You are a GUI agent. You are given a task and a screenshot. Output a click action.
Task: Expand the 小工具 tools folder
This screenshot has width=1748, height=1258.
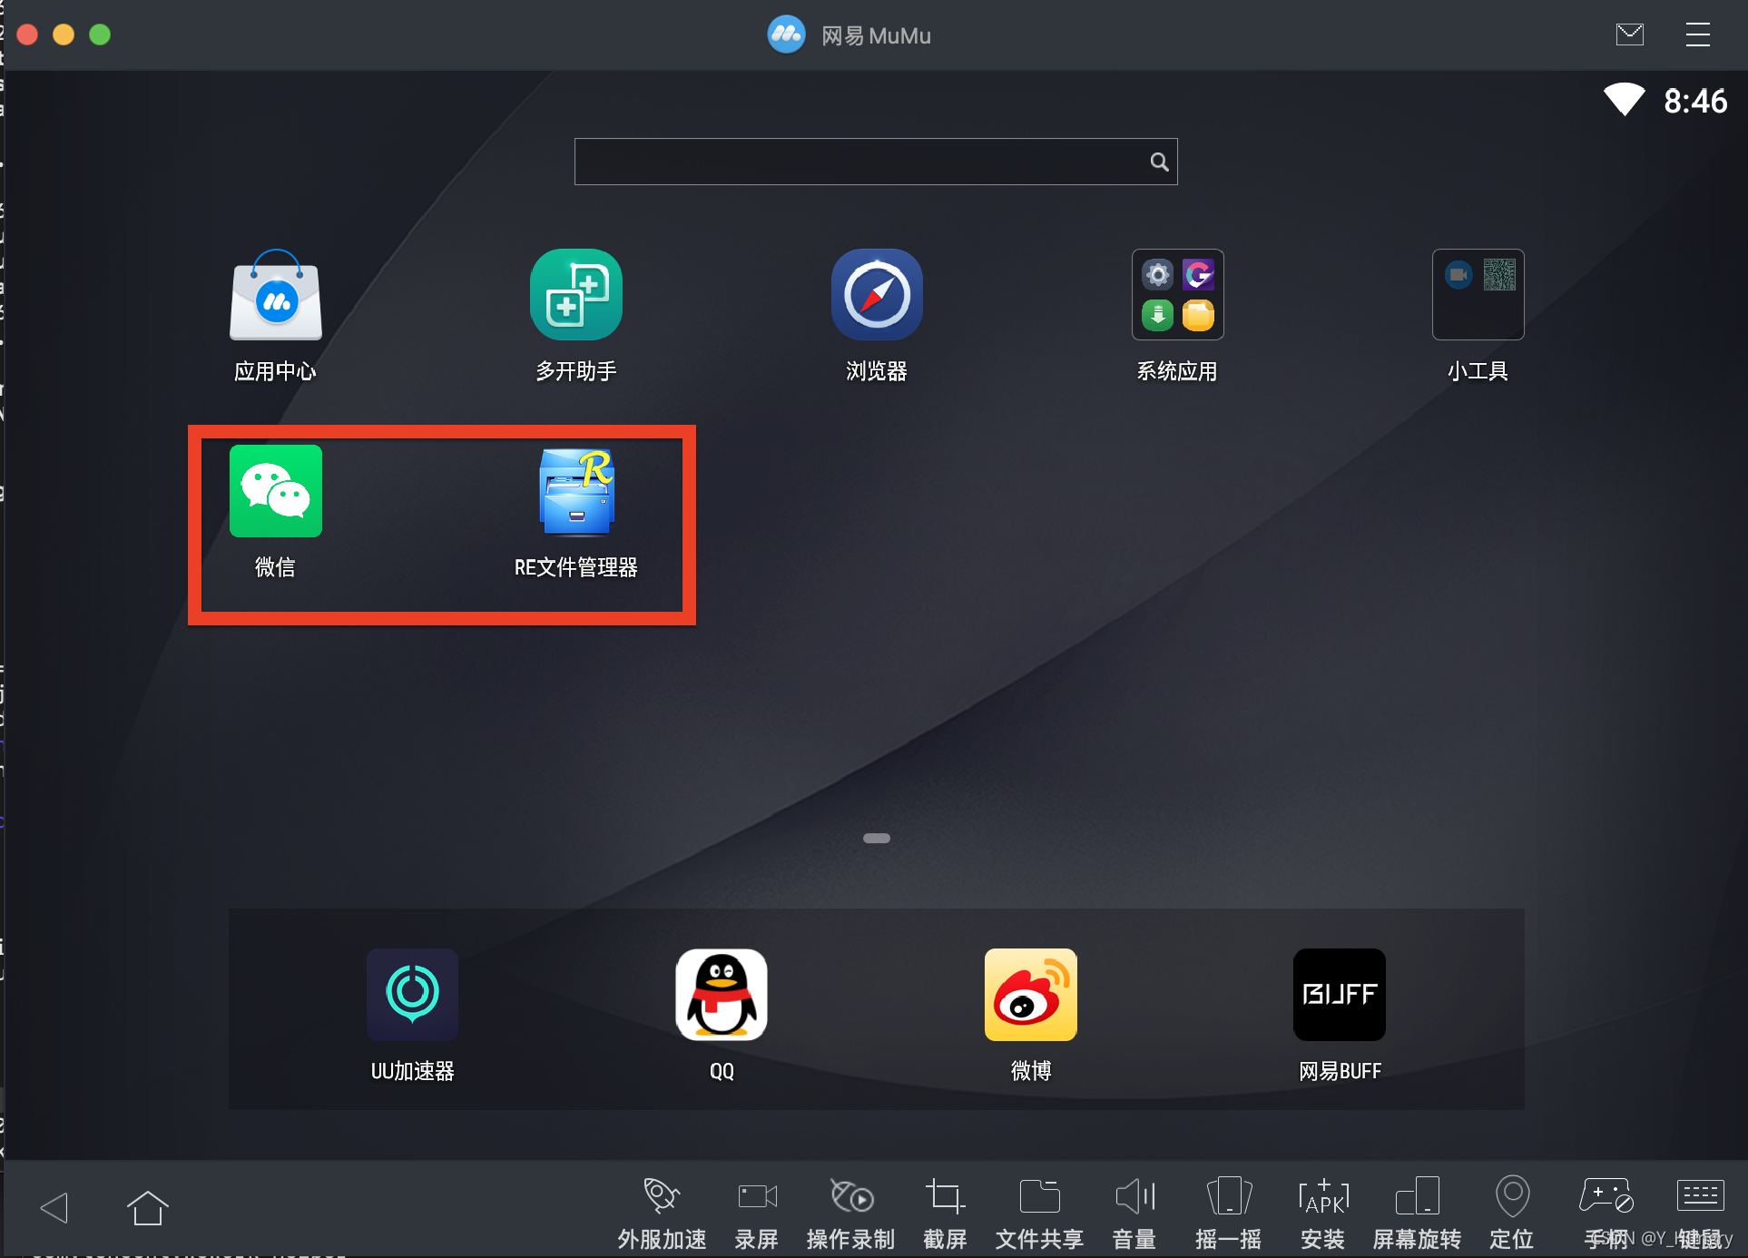pyautogui.click(x=1478, y=295)
